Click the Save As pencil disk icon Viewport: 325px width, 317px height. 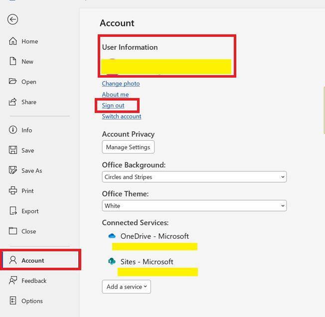pyautogui.click(x=13, y=170)
